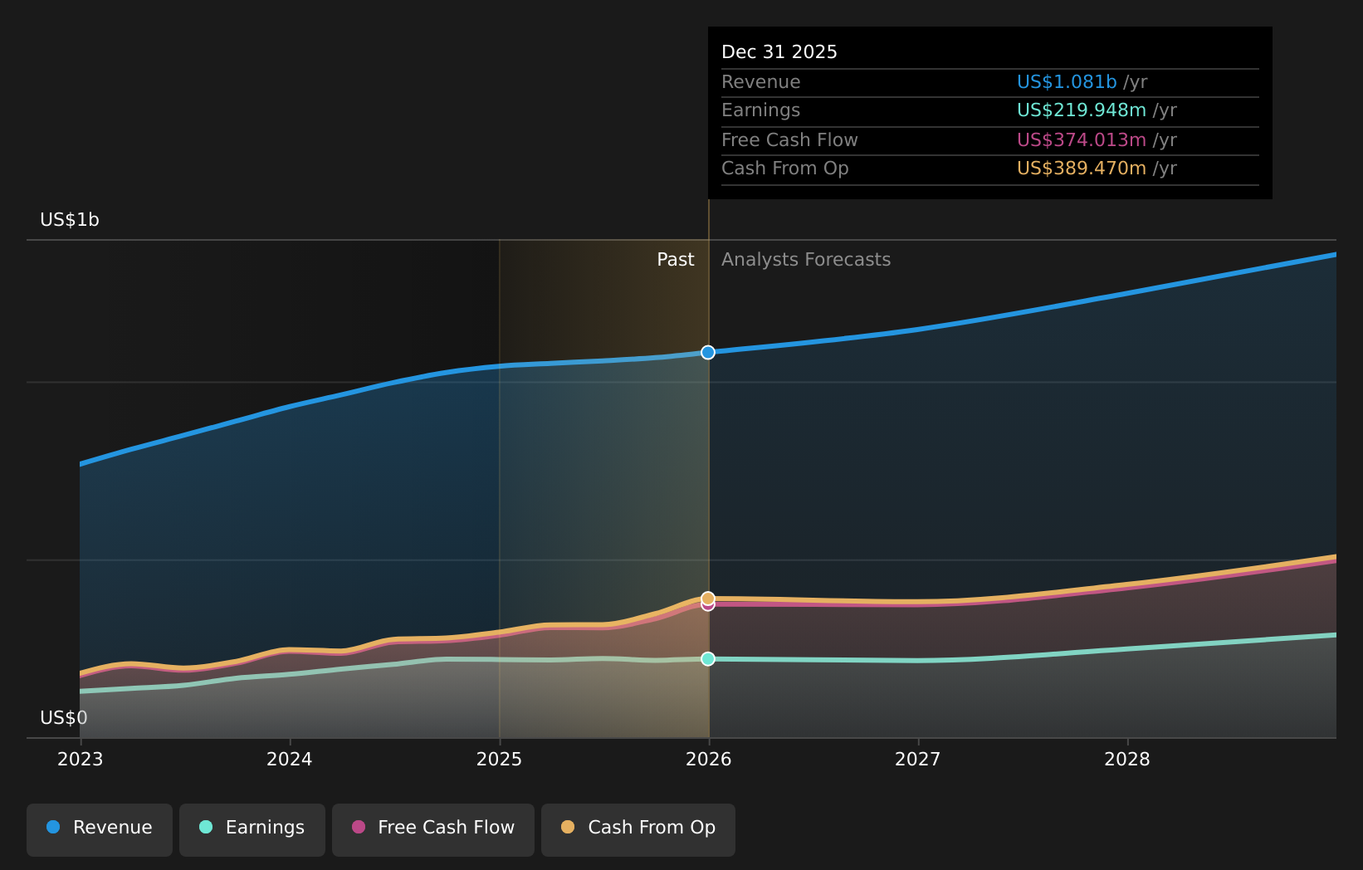Click the 2026 label on the timeline axis

(707, 759)
